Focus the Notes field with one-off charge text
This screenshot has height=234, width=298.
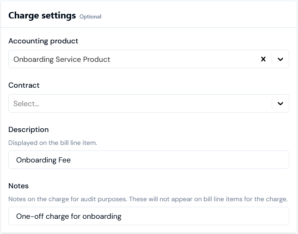(x=149, y=216)
